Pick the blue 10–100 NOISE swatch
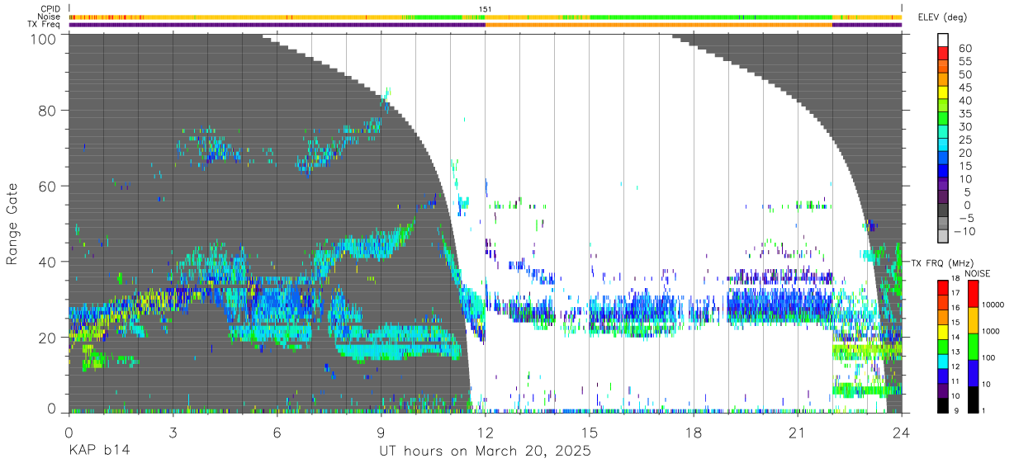The width and height of the screenshot is (1014, 468). (974, 371)
